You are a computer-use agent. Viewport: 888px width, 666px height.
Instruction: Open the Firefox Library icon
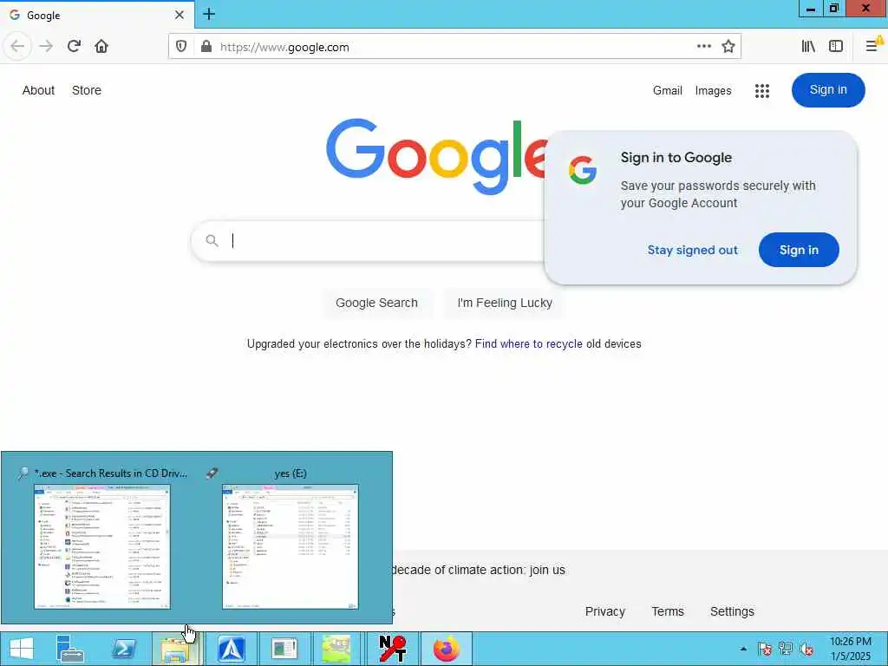click(x=808, y=47)
